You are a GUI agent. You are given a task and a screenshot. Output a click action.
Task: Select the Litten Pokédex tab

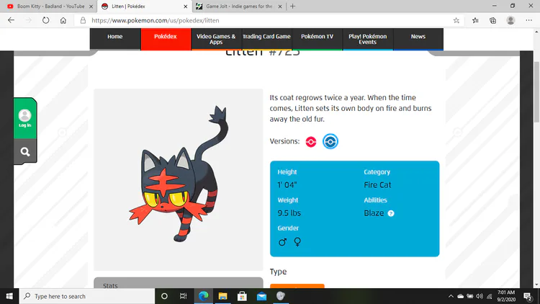coord(144,6)
